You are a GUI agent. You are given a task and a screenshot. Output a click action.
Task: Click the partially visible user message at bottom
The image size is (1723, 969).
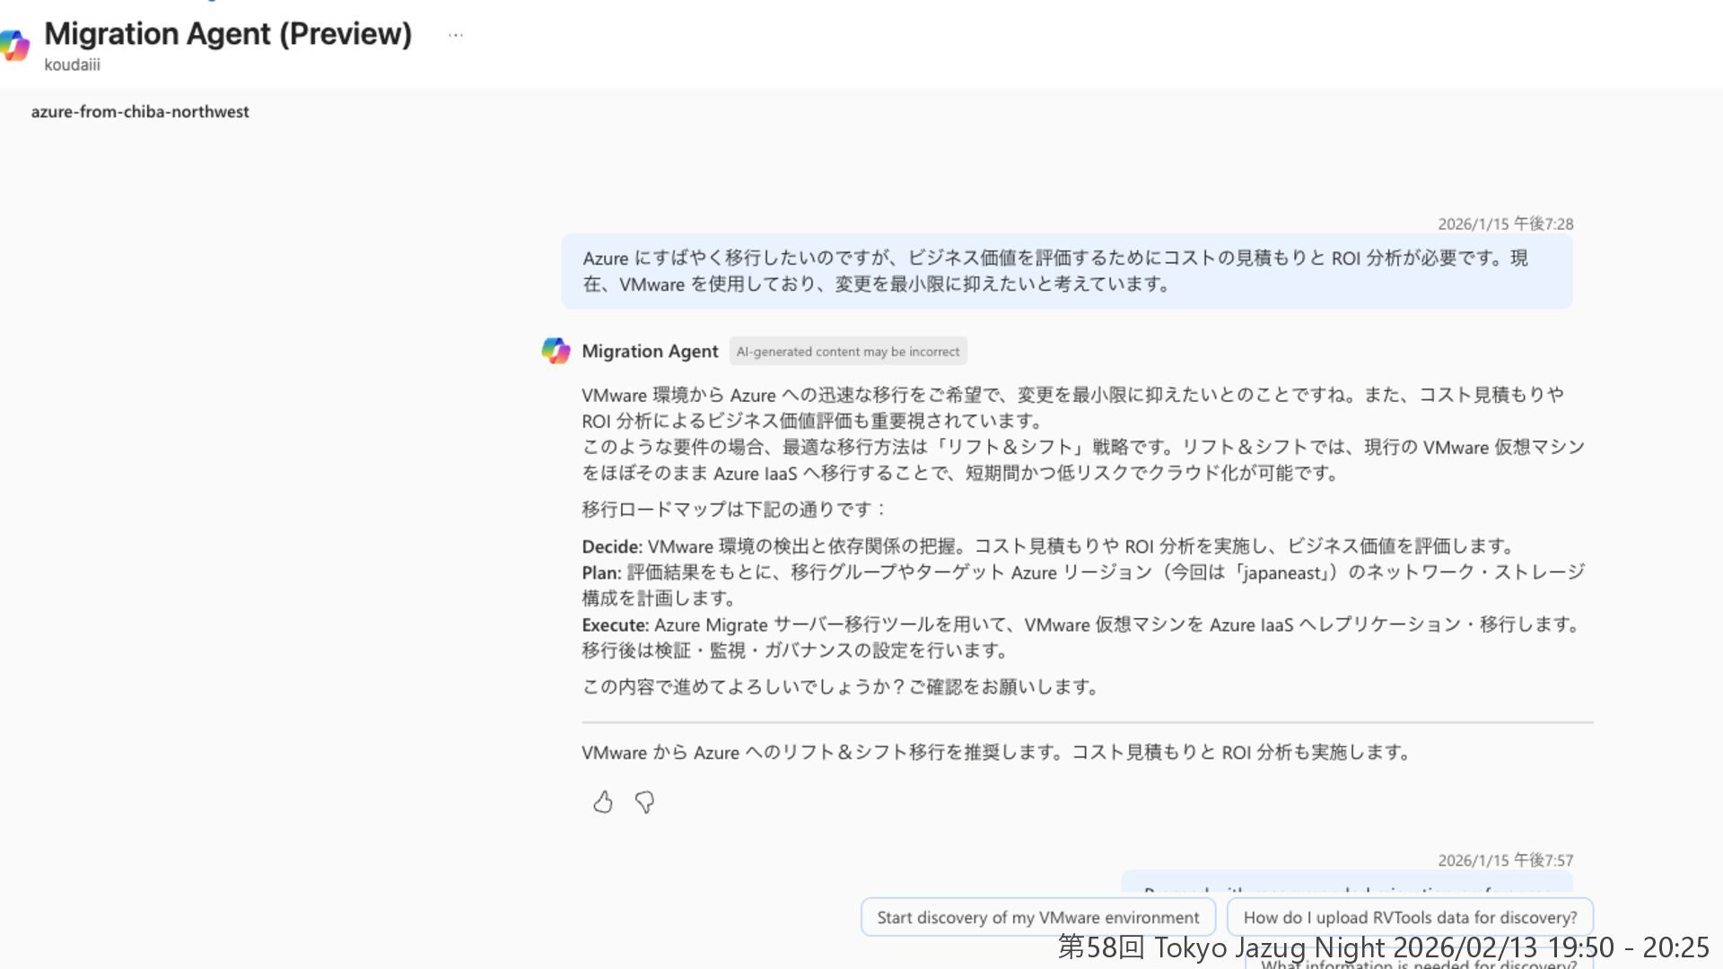coord(1346,884)
